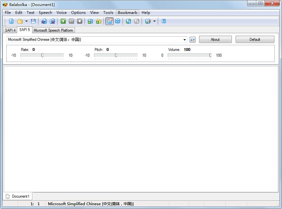Open the View menu
The width and height of the screenshot is (282, 209).
pyautogui.click(x=94, y=13)
